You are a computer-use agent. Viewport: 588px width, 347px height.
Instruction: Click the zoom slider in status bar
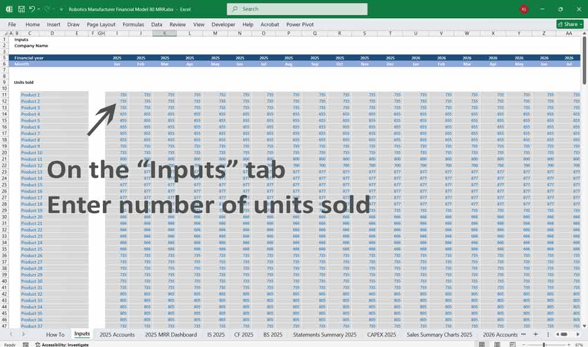[544, 345]
